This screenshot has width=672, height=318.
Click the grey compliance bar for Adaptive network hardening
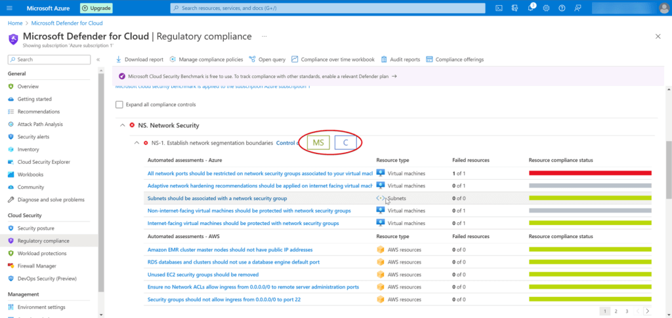tap(590, 186)
